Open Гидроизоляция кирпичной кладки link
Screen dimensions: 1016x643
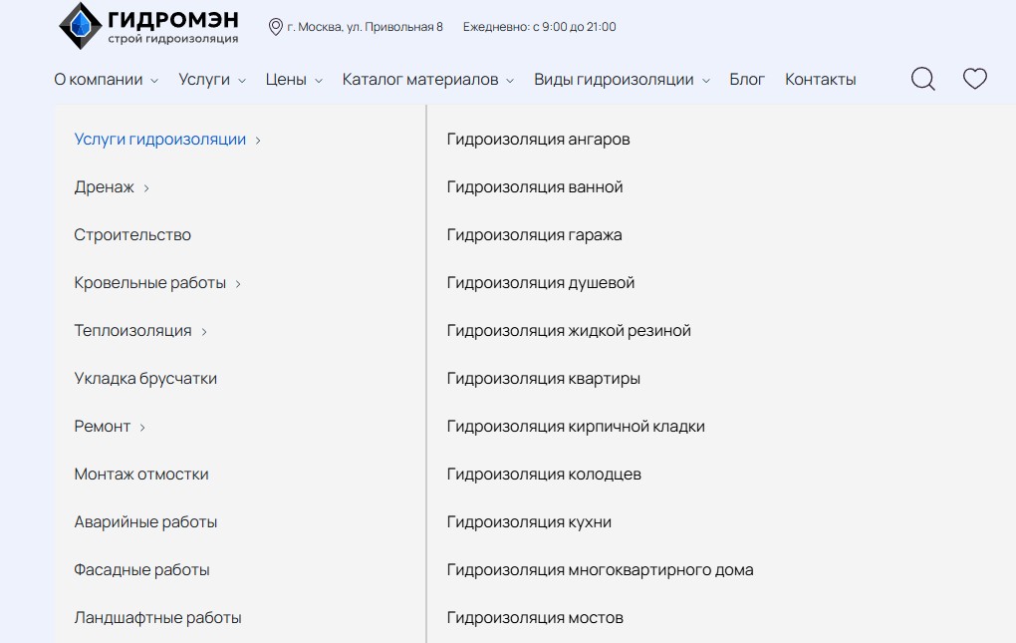tap(576, 427)
